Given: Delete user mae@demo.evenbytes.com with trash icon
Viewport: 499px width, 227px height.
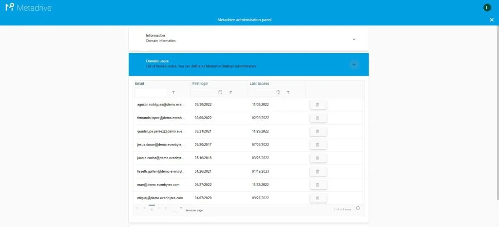Looking at the screenshot, I should click(x=318, y=185).
